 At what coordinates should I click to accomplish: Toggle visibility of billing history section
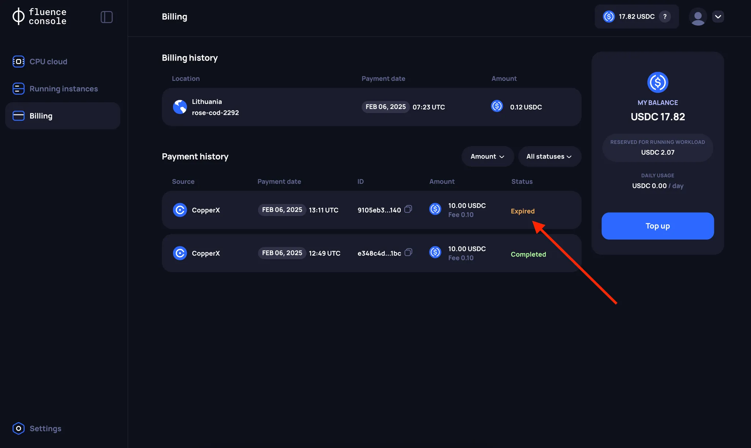coord(190,58)
